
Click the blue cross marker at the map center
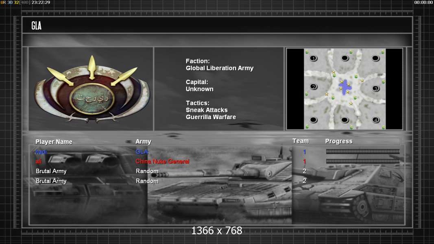[345, 87]
